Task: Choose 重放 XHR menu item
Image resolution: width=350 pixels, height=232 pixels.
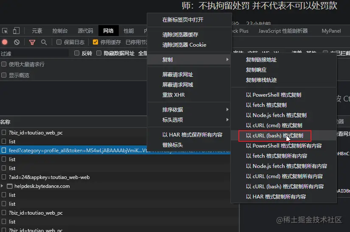Action: 189,95
